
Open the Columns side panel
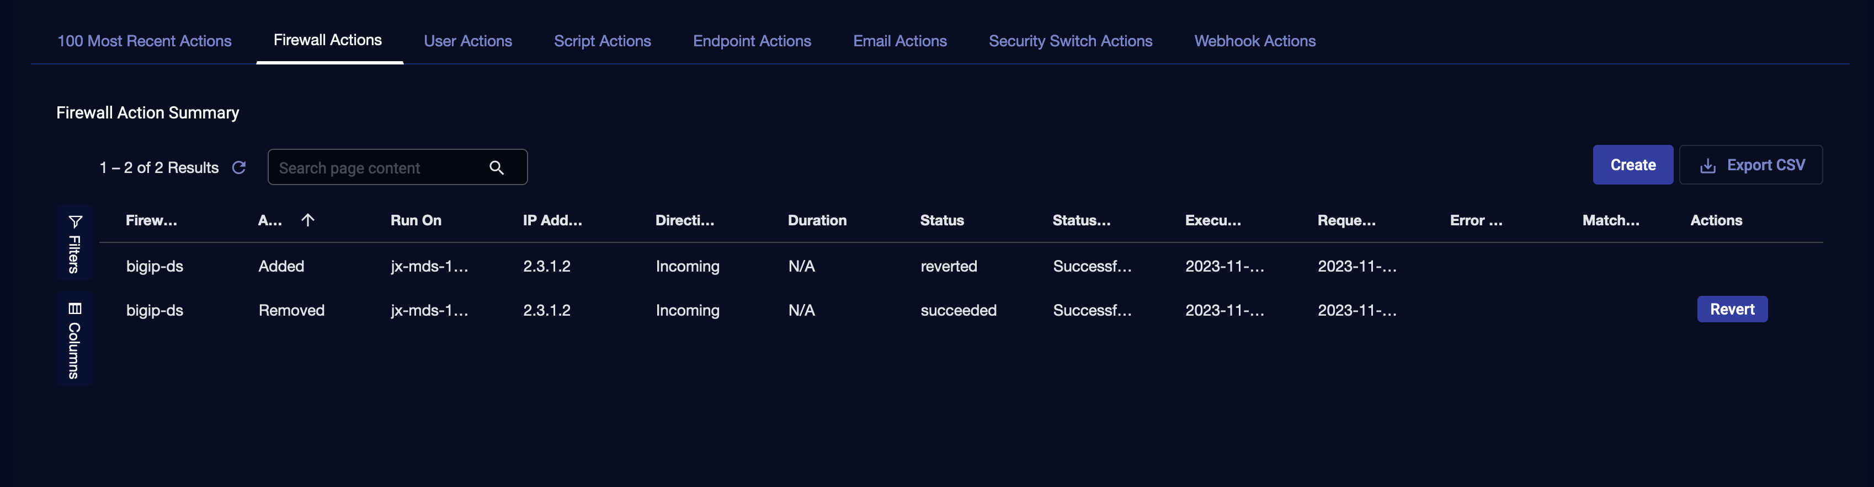[75, 340]
